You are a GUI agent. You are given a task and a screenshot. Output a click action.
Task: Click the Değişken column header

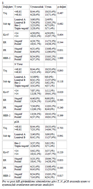(8, 7)
